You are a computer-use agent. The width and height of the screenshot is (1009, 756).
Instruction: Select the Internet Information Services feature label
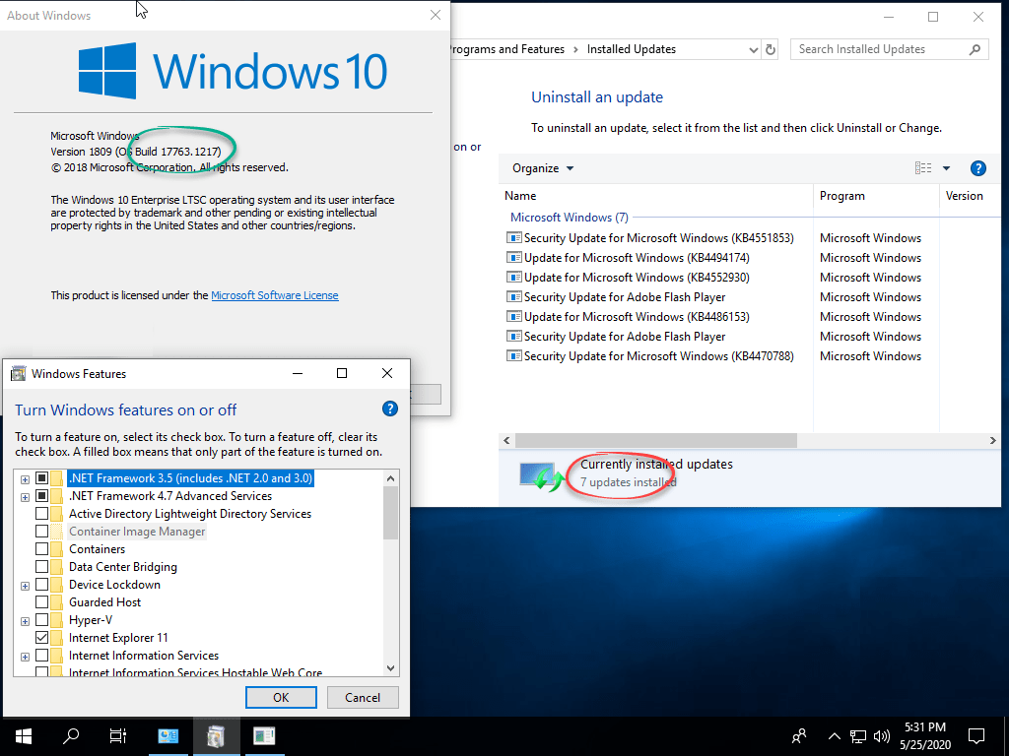pyautogui.click(x=144, y=656)
